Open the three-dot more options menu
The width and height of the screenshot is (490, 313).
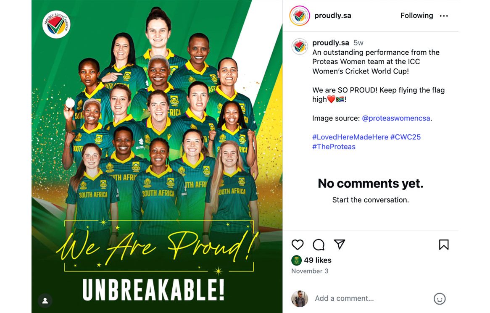coord(444,16)
